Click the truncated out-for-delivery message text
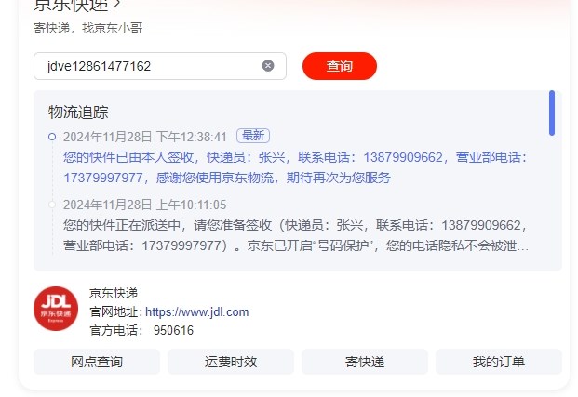This screenshot has width=578, height=397. 296,235
